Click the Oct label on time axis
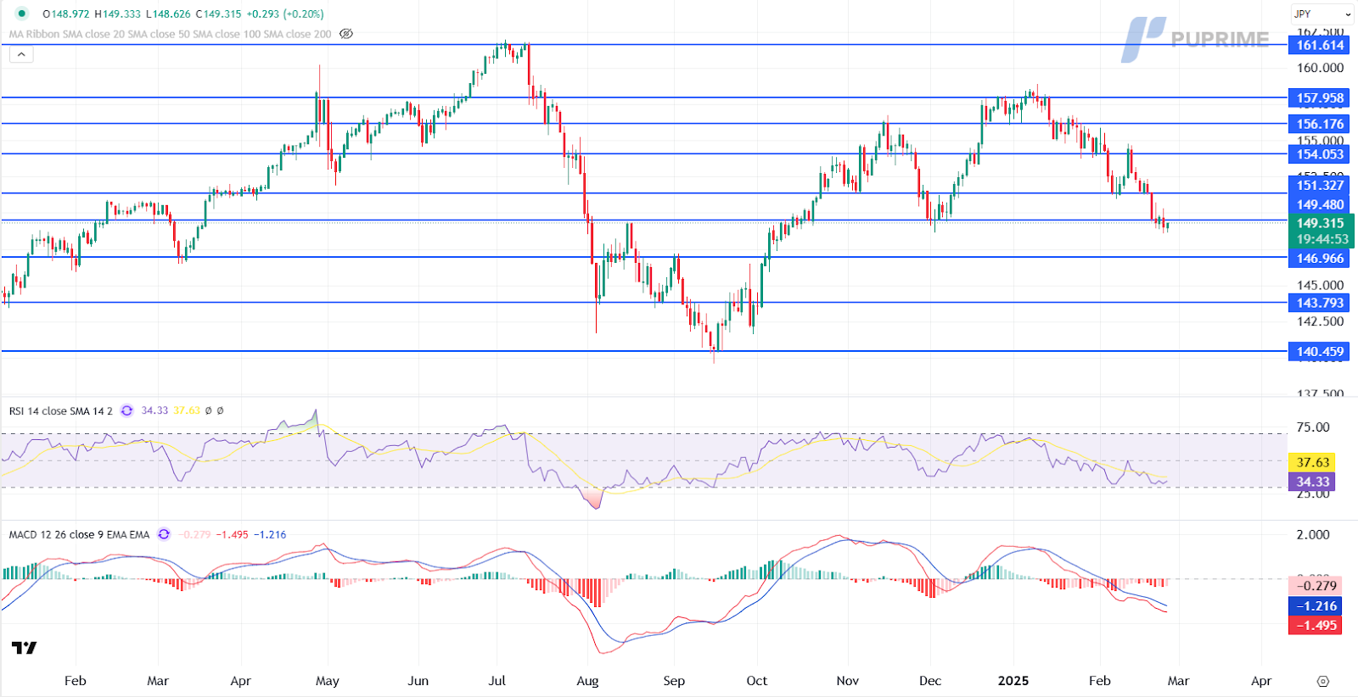This screenshot has height=697, width=1358. pyautogui.click(x=756, y=681)
